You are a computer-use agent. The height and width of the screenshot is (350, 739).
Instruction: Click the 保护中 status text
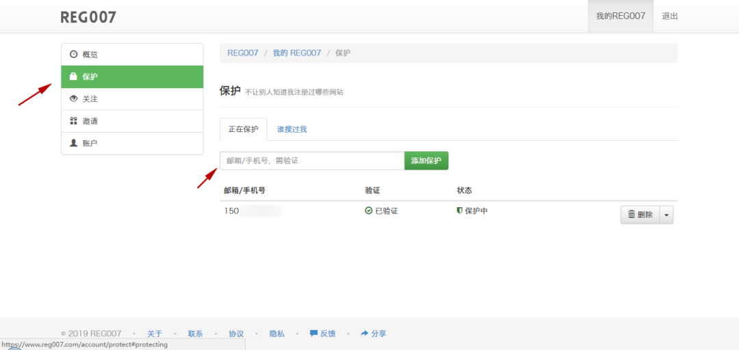click(x=476, y=211)
